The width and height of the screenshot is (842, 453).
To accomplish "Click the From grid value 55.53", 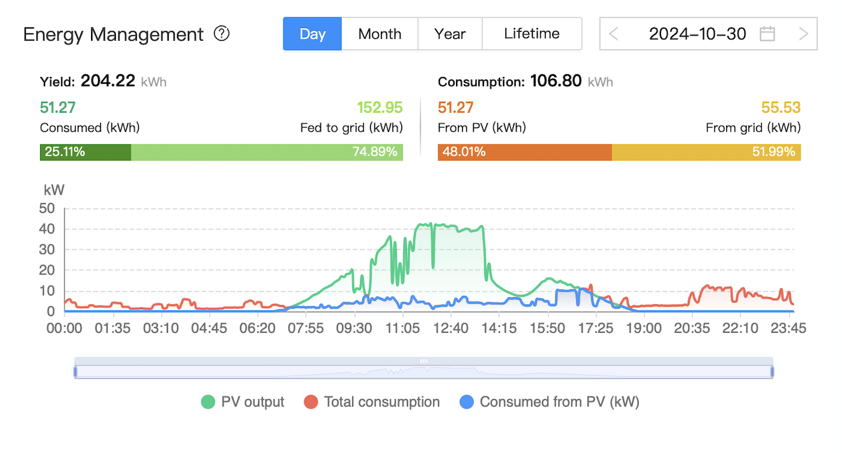I will 781,108.
